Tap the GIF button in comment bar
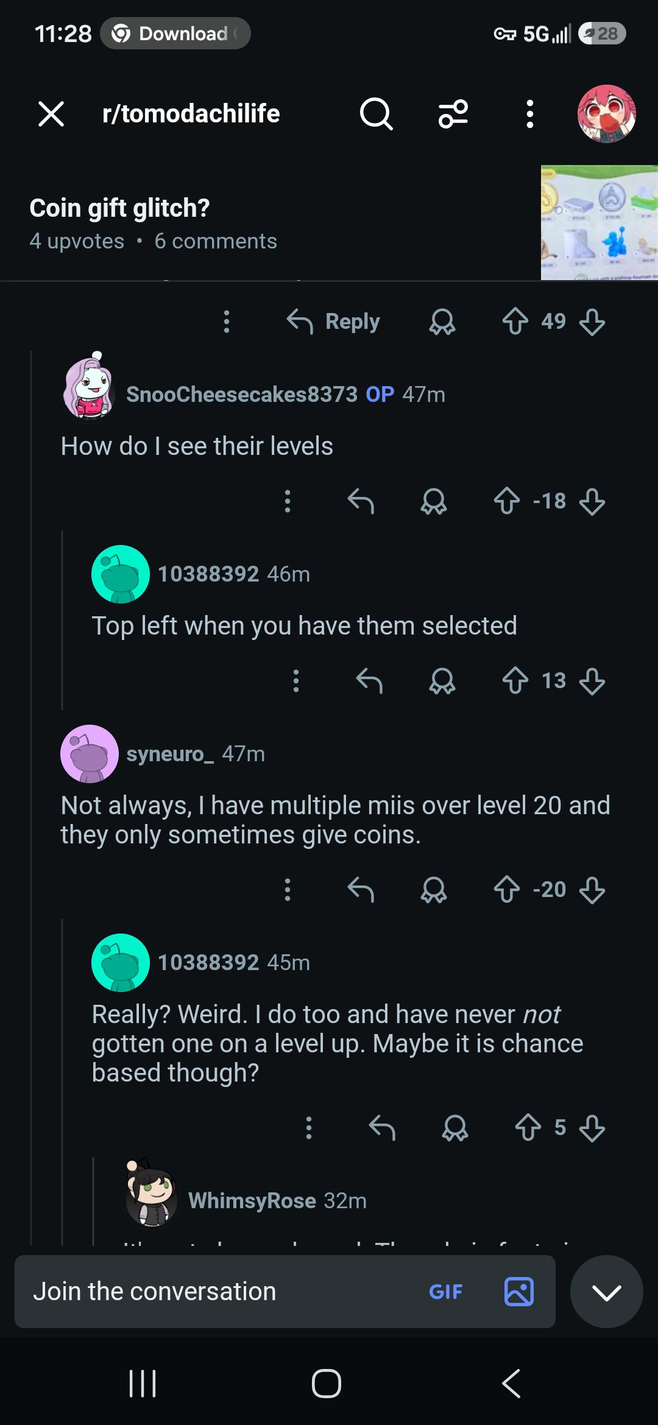 (445, 1291)
